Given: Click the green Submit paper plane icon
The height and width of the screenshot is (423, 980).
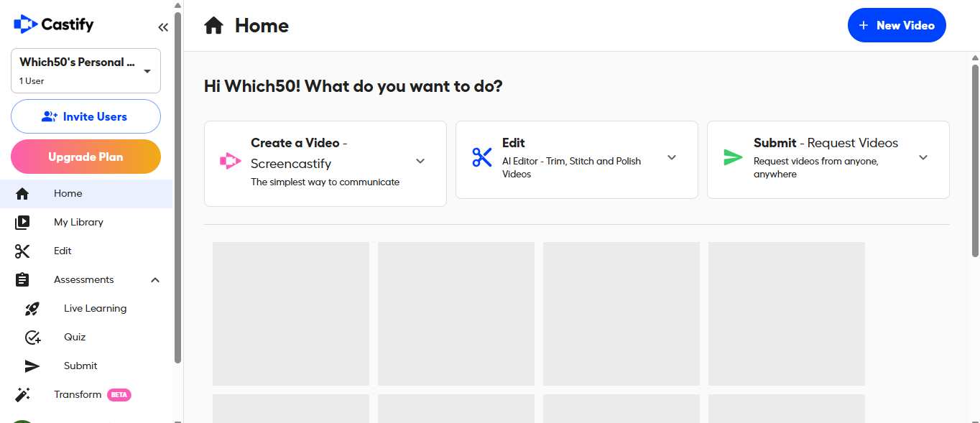Looking at the screenshot, I should point(733,157).
